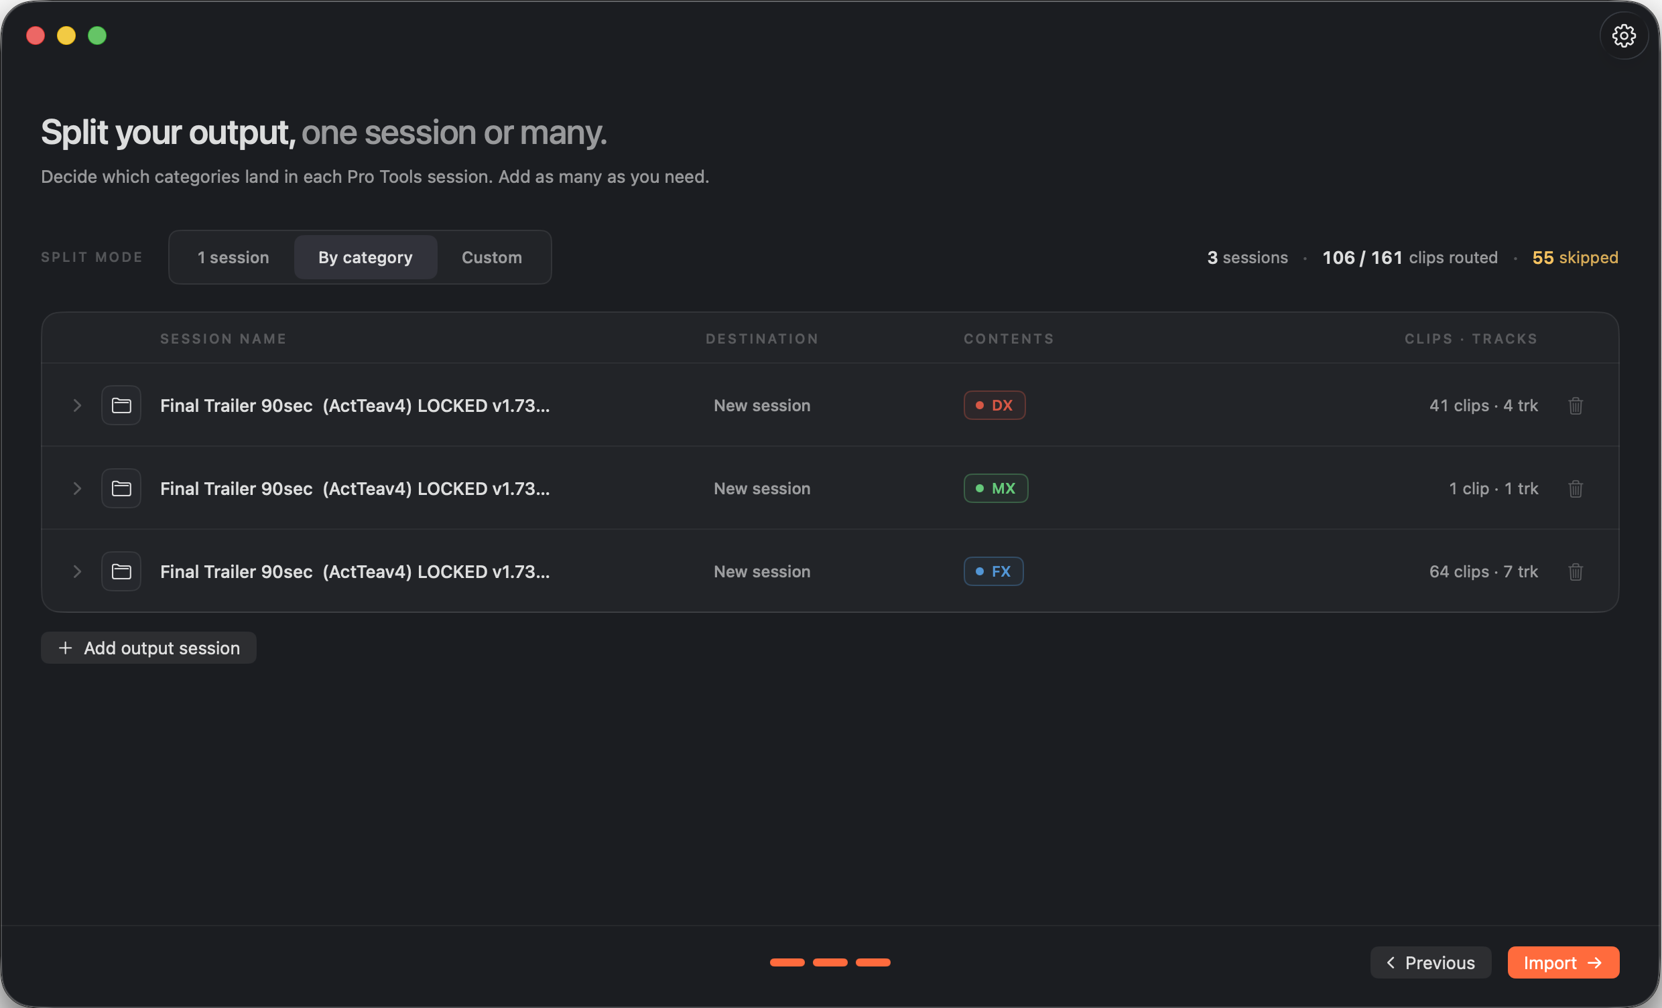Click the third step progress indicator
The width and height of the screenshot is (1662, 1008).
(873, 962)
